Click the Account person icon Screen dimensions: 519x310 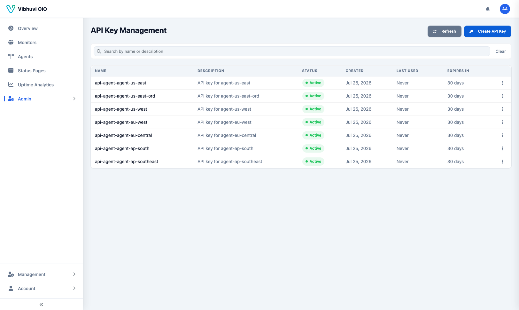(11, 288)
